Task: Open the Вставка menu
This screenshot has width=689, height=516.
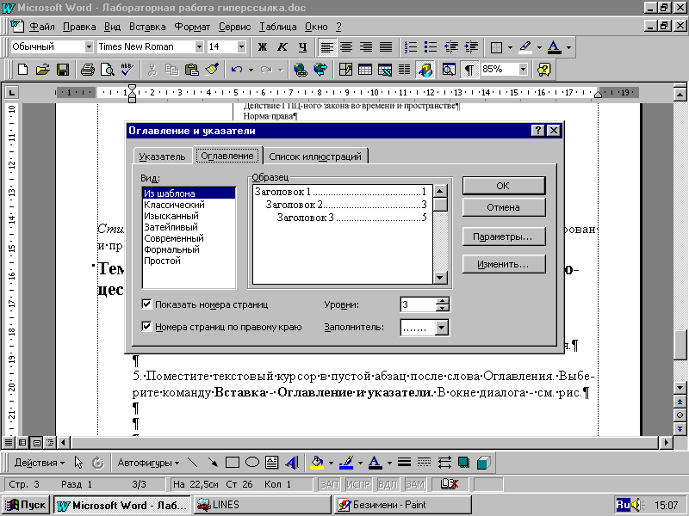Action: pyautogui.click(x=147, y=27)
